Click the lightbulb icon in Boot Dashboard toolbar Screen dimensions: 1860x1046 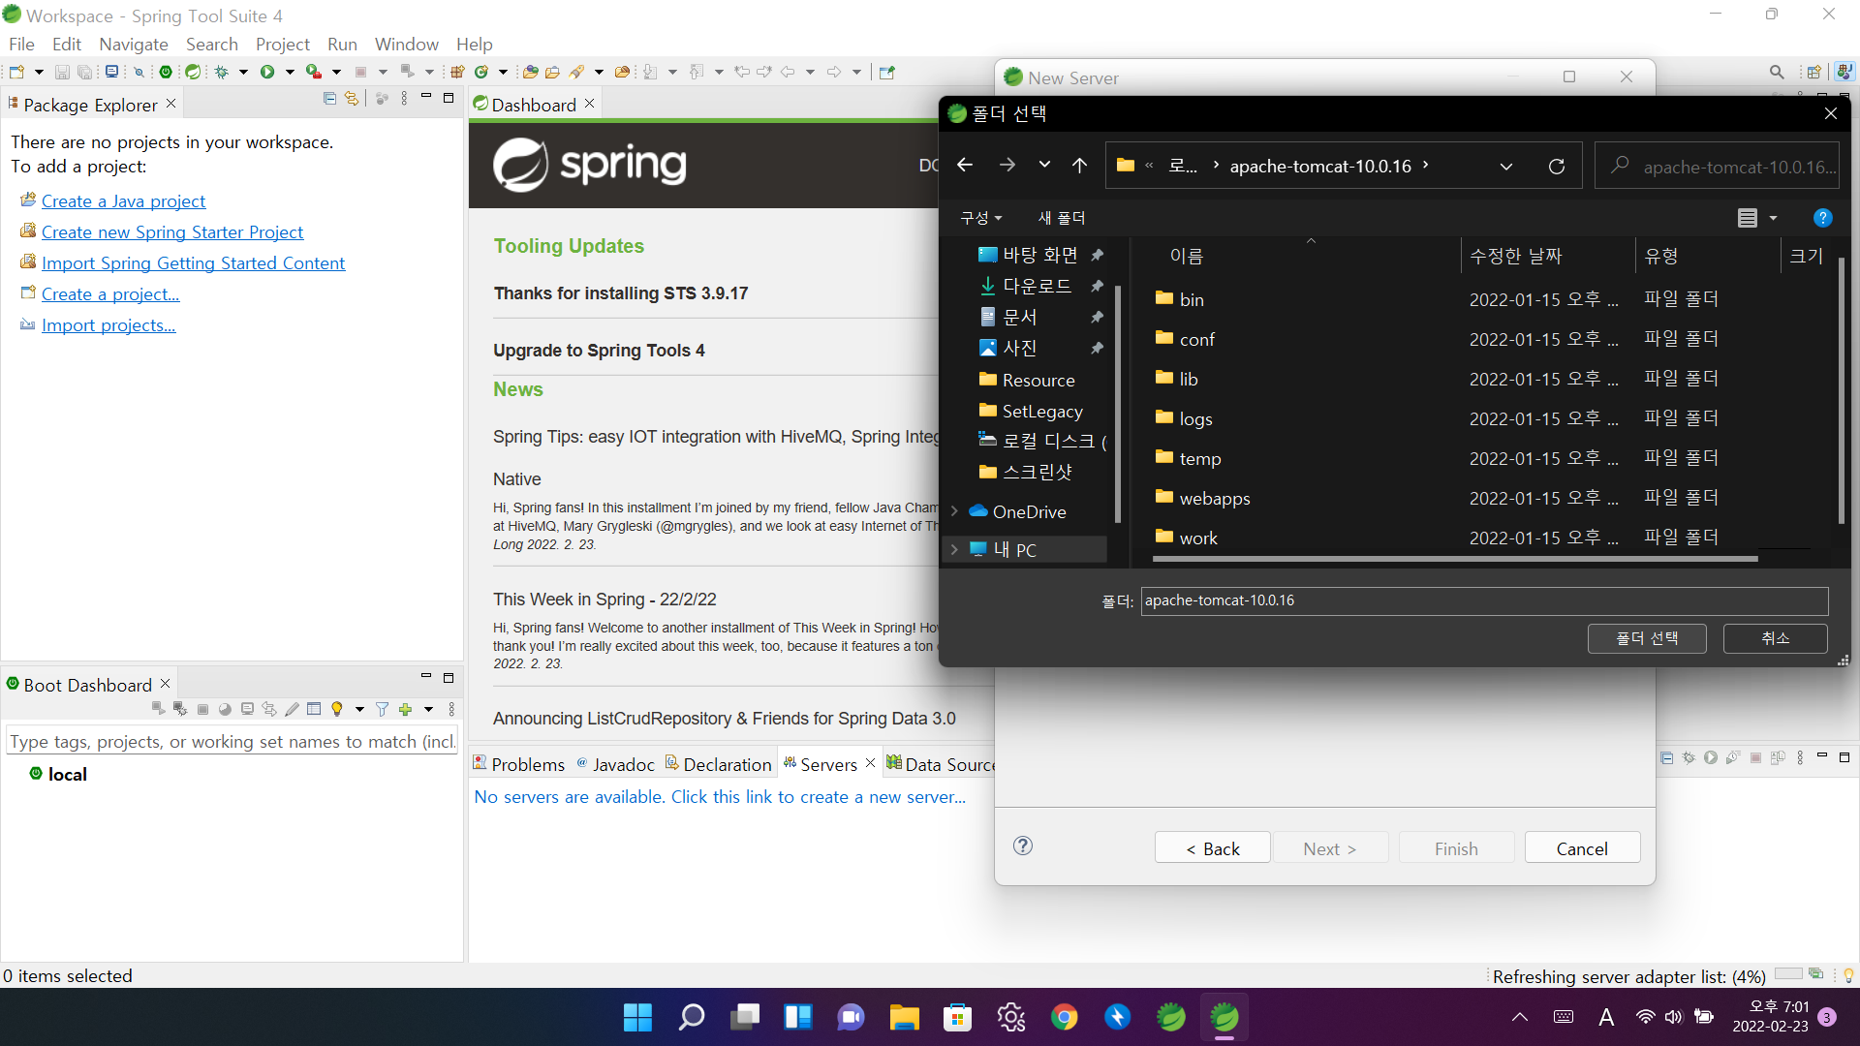[337, 709]
